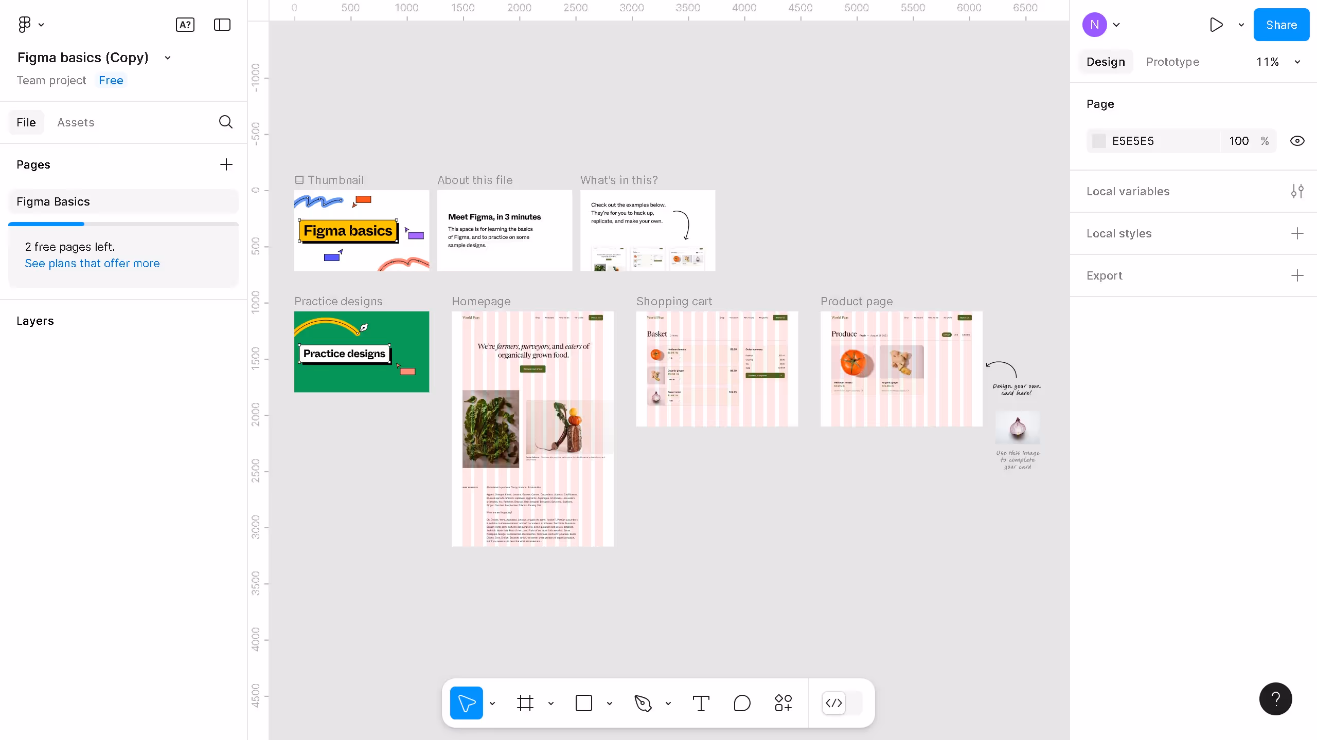Select the Comment tool
Image resolution: width=1317 pixels, height=740 pixels.
pyautogui.click(x=742, y=703)
